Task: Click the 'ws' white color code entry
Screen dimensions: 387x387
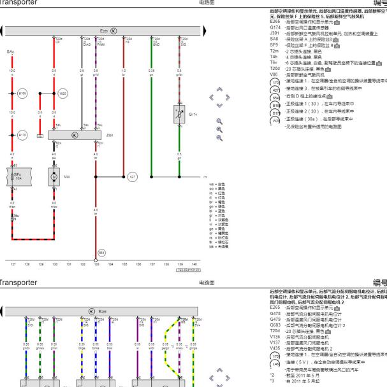Action: click(x=217, y=185)
